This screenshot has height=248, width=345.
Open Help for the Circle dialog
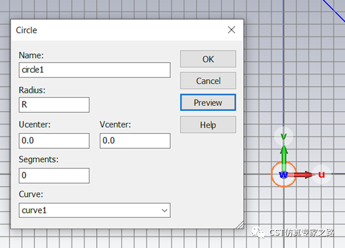pos(208,125)
